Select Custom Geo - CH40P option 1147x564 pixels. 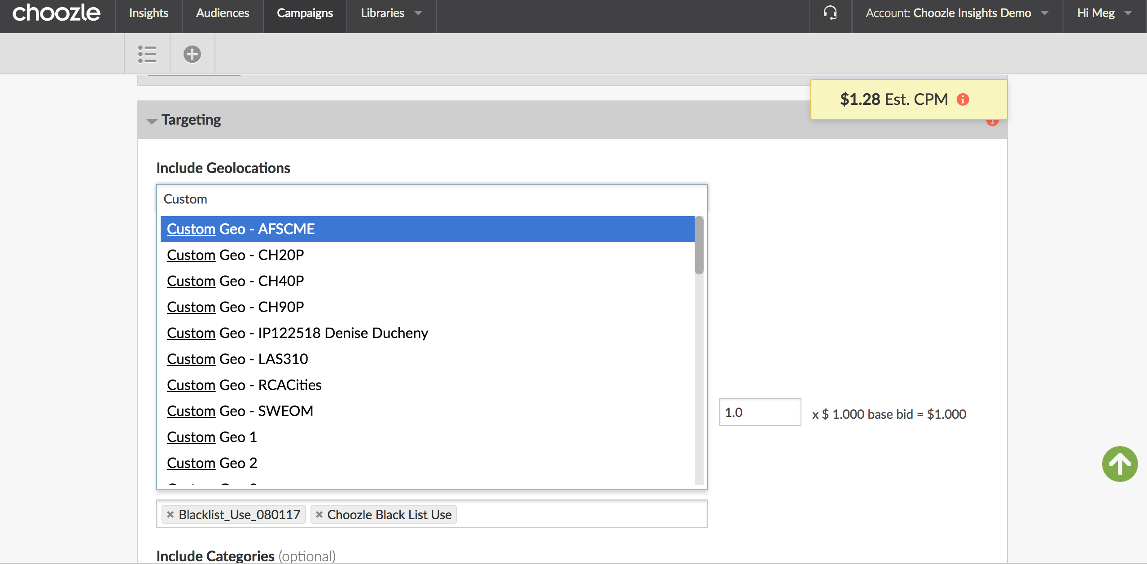427,281
